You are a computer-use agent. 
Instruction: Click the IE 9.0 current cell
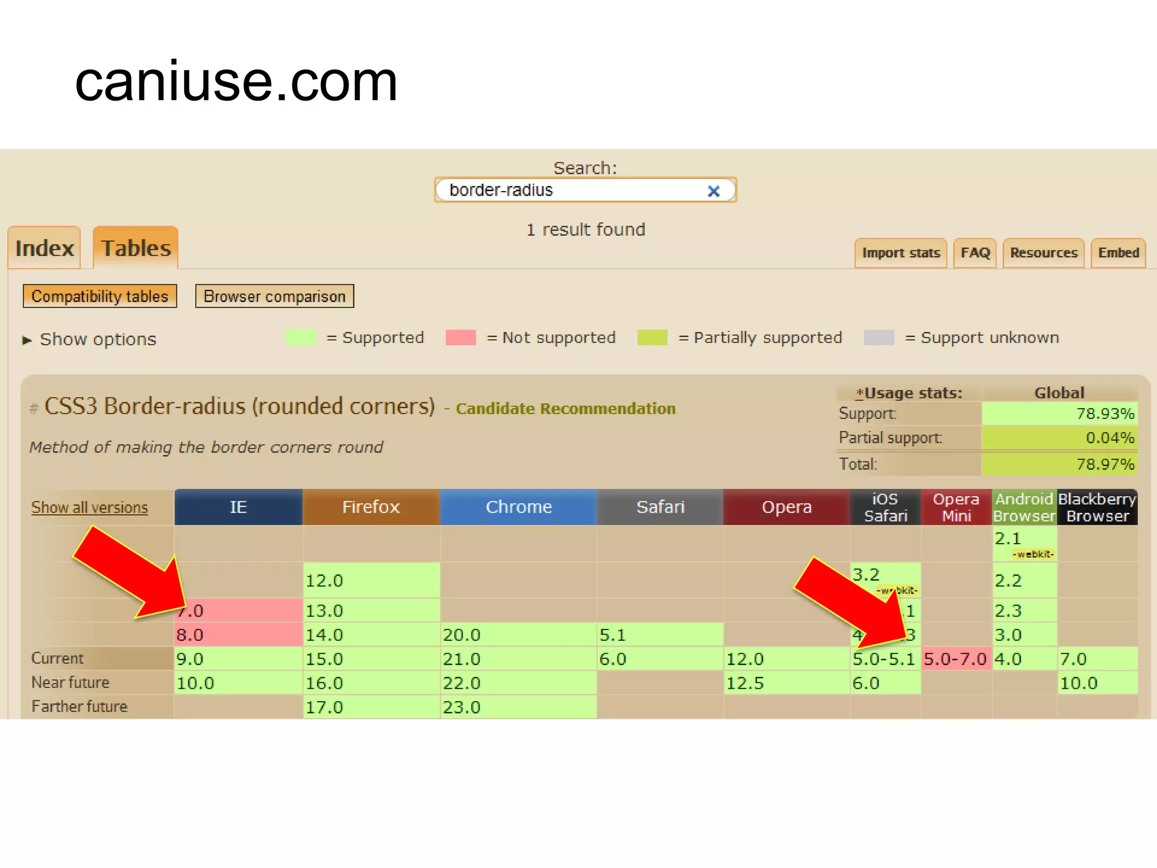pyautogui.click(x=238, y=659)
